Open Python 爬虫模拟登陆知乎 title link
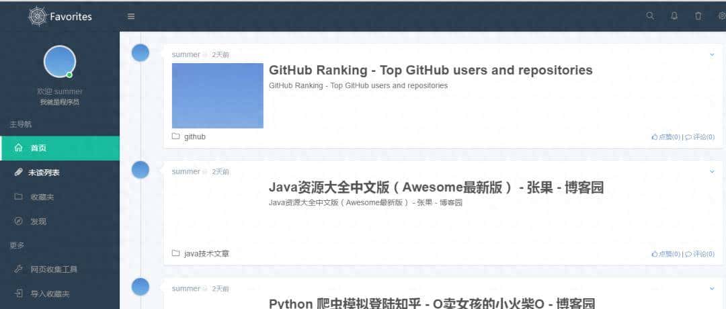The width and height of the screenshot is (726, 309). [432, 304]
